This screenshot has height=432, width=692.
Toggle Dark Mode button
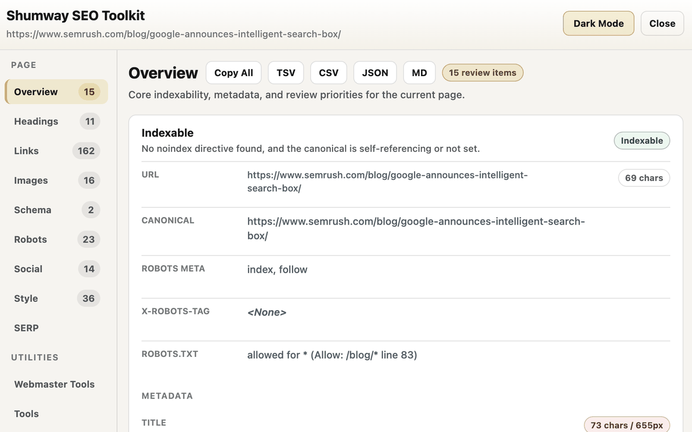[x=598, y=24]
